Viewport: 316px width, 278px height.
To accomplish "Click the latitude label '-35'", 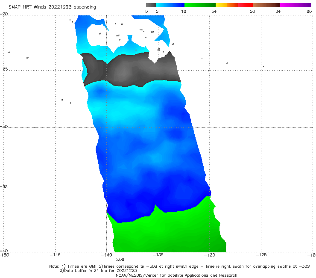I will (x=4, y=186).
